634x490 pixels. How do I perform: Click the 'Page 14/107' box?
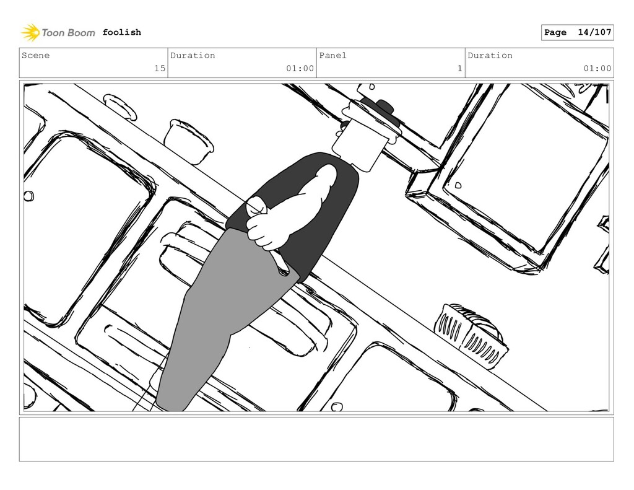[x=578, y=32]
